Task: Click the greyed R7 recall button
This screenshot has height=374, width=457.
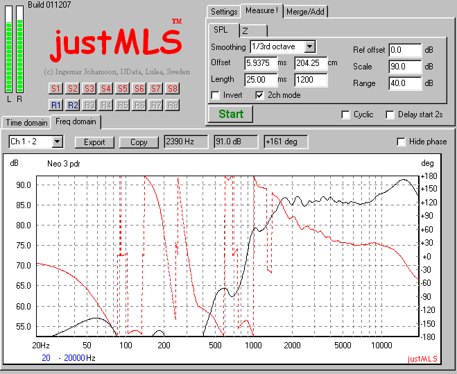Action: (156, 105)
